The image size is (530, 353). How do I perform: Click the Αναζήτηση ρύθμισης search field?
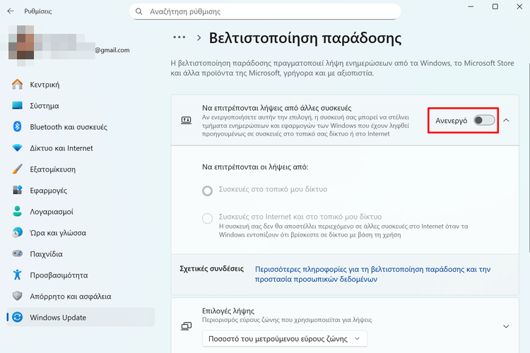(x=269, y=11)
